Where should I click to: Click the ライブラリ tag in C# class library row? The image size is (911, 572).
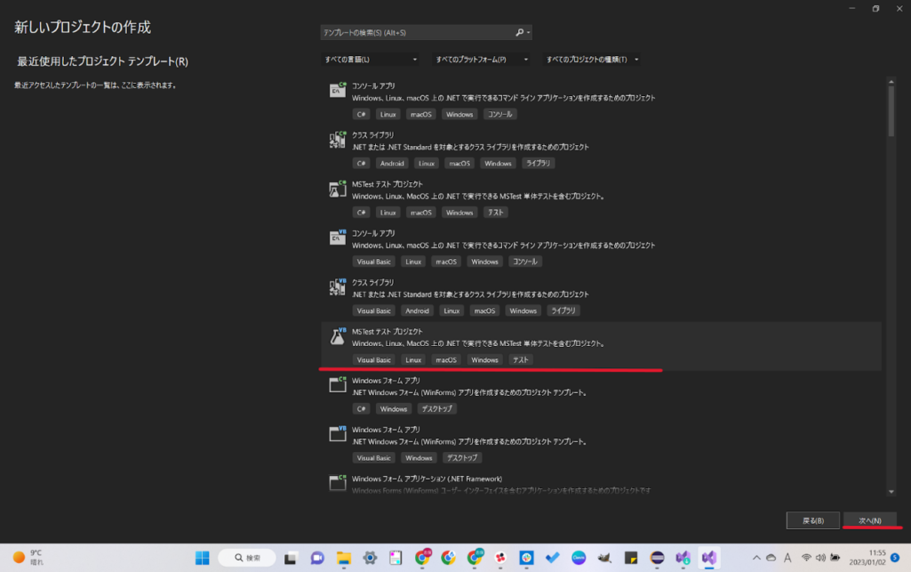538,164
